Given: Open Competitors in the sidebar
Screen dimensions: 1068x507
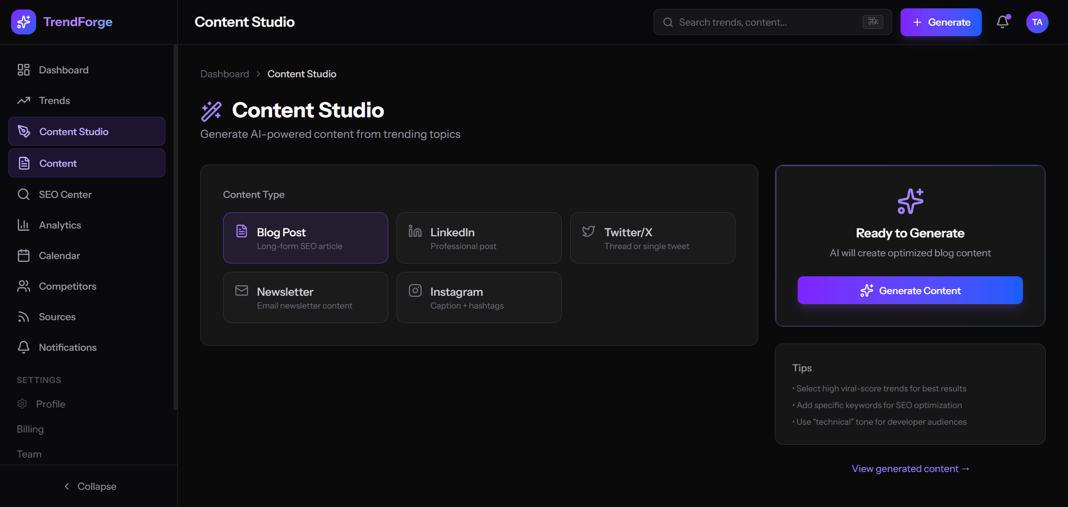Looking at the screenshot, I should point(87,286).
